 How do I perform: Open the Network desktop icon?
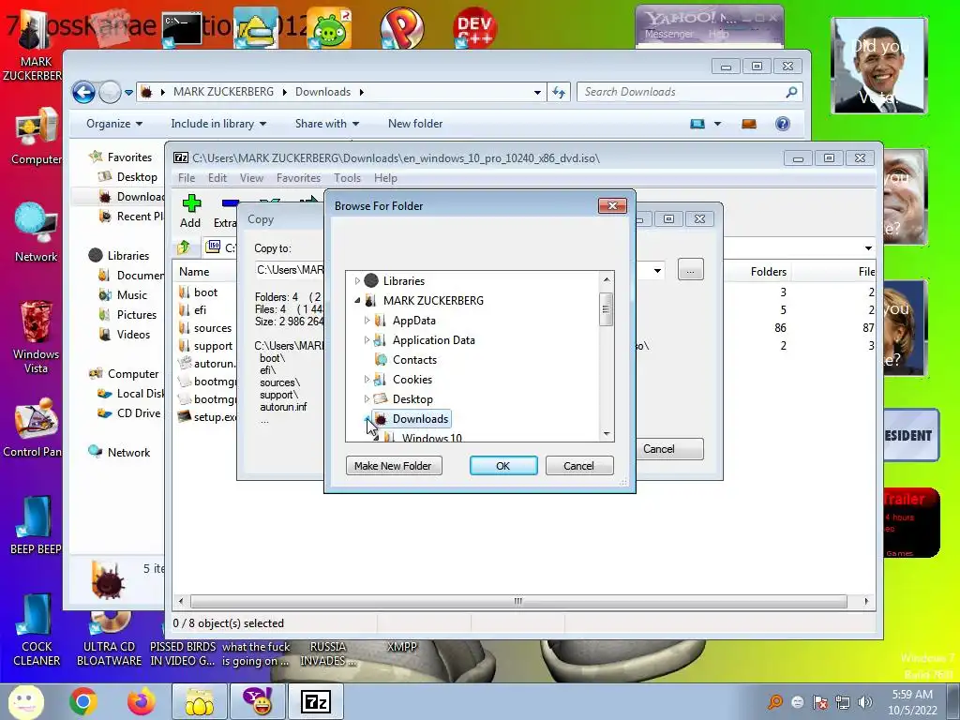pos(37,232)
